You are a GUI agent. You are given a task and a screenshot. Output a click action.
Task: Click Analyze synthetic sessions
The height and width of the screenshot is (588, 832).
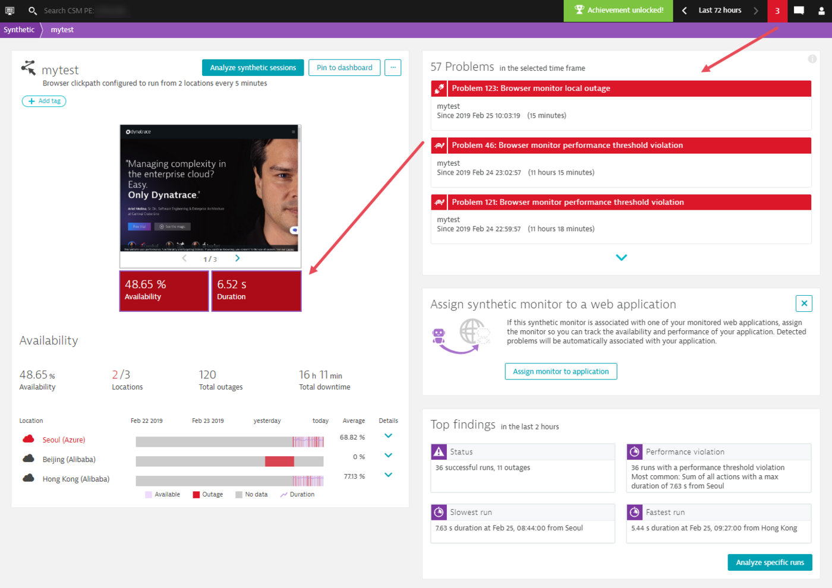point(253,67)
